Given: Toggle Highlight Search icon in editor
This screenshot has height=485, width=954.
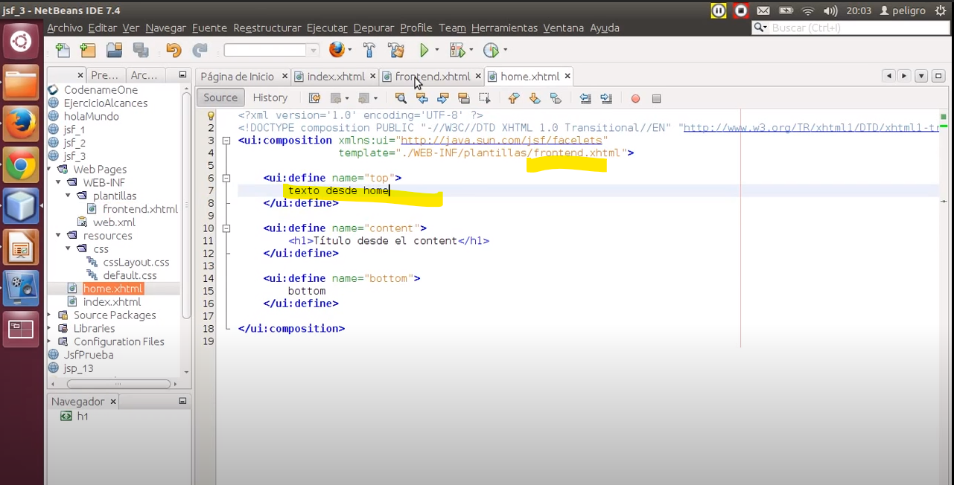Looking at the screenshot, I should point(463,98).
